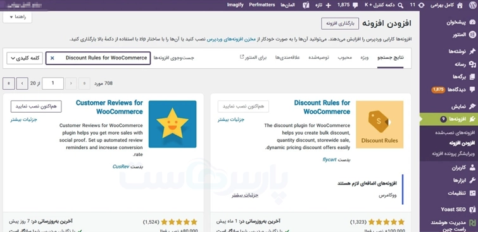Open ویرایشگر پرونده افزونه submenu item
The height and width of the screenshot is (232, 478).
coord(454,154)
